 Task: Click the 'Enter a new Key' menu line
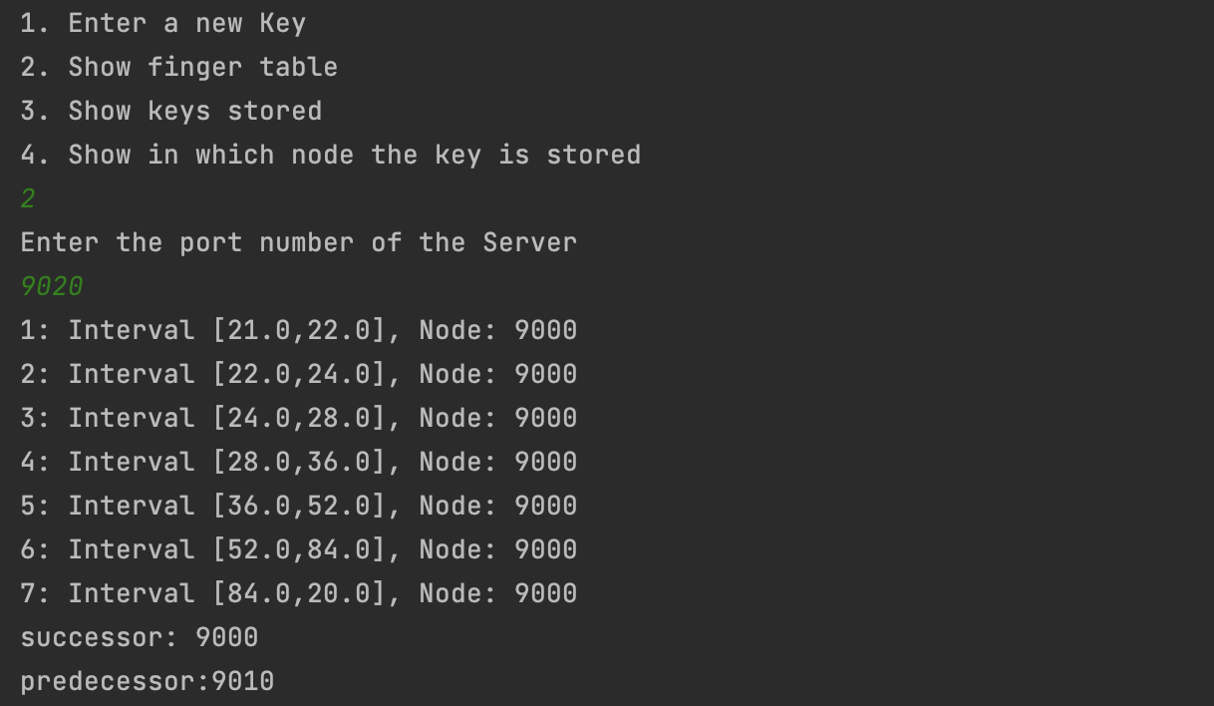(162, 24)
